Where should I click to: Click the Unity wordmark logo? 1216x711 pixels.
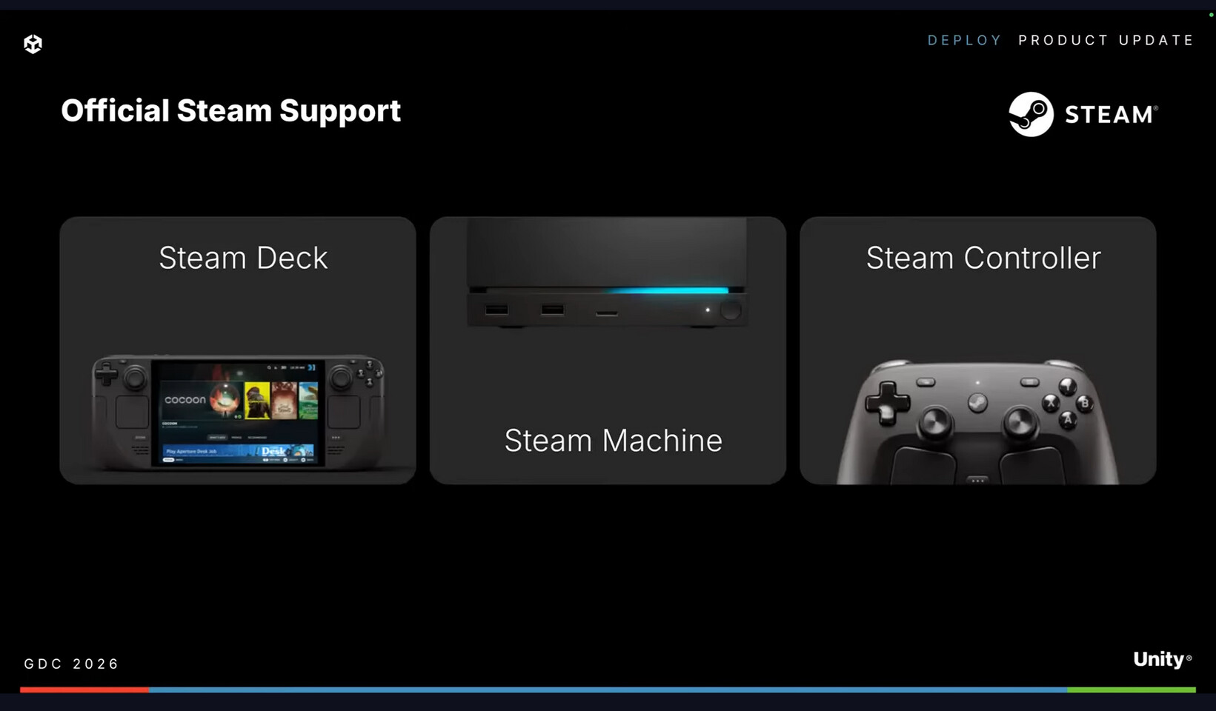[x=1162, y=659]
